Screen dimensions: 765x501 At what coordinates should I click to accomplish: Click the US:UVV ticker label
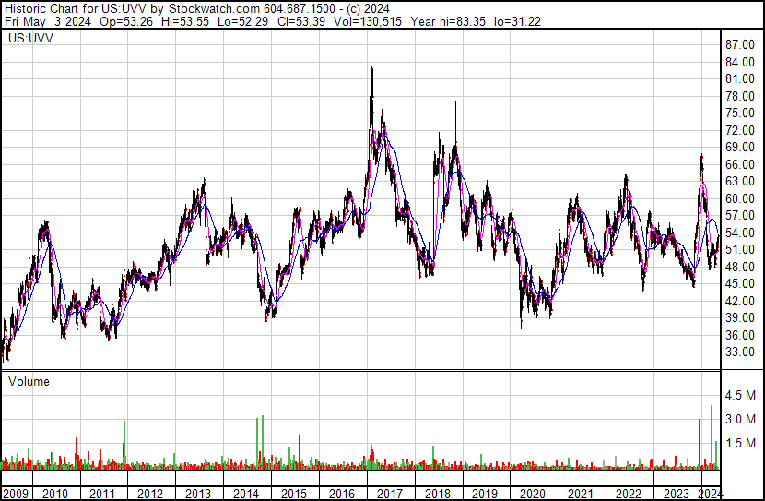tap(27, 39)
